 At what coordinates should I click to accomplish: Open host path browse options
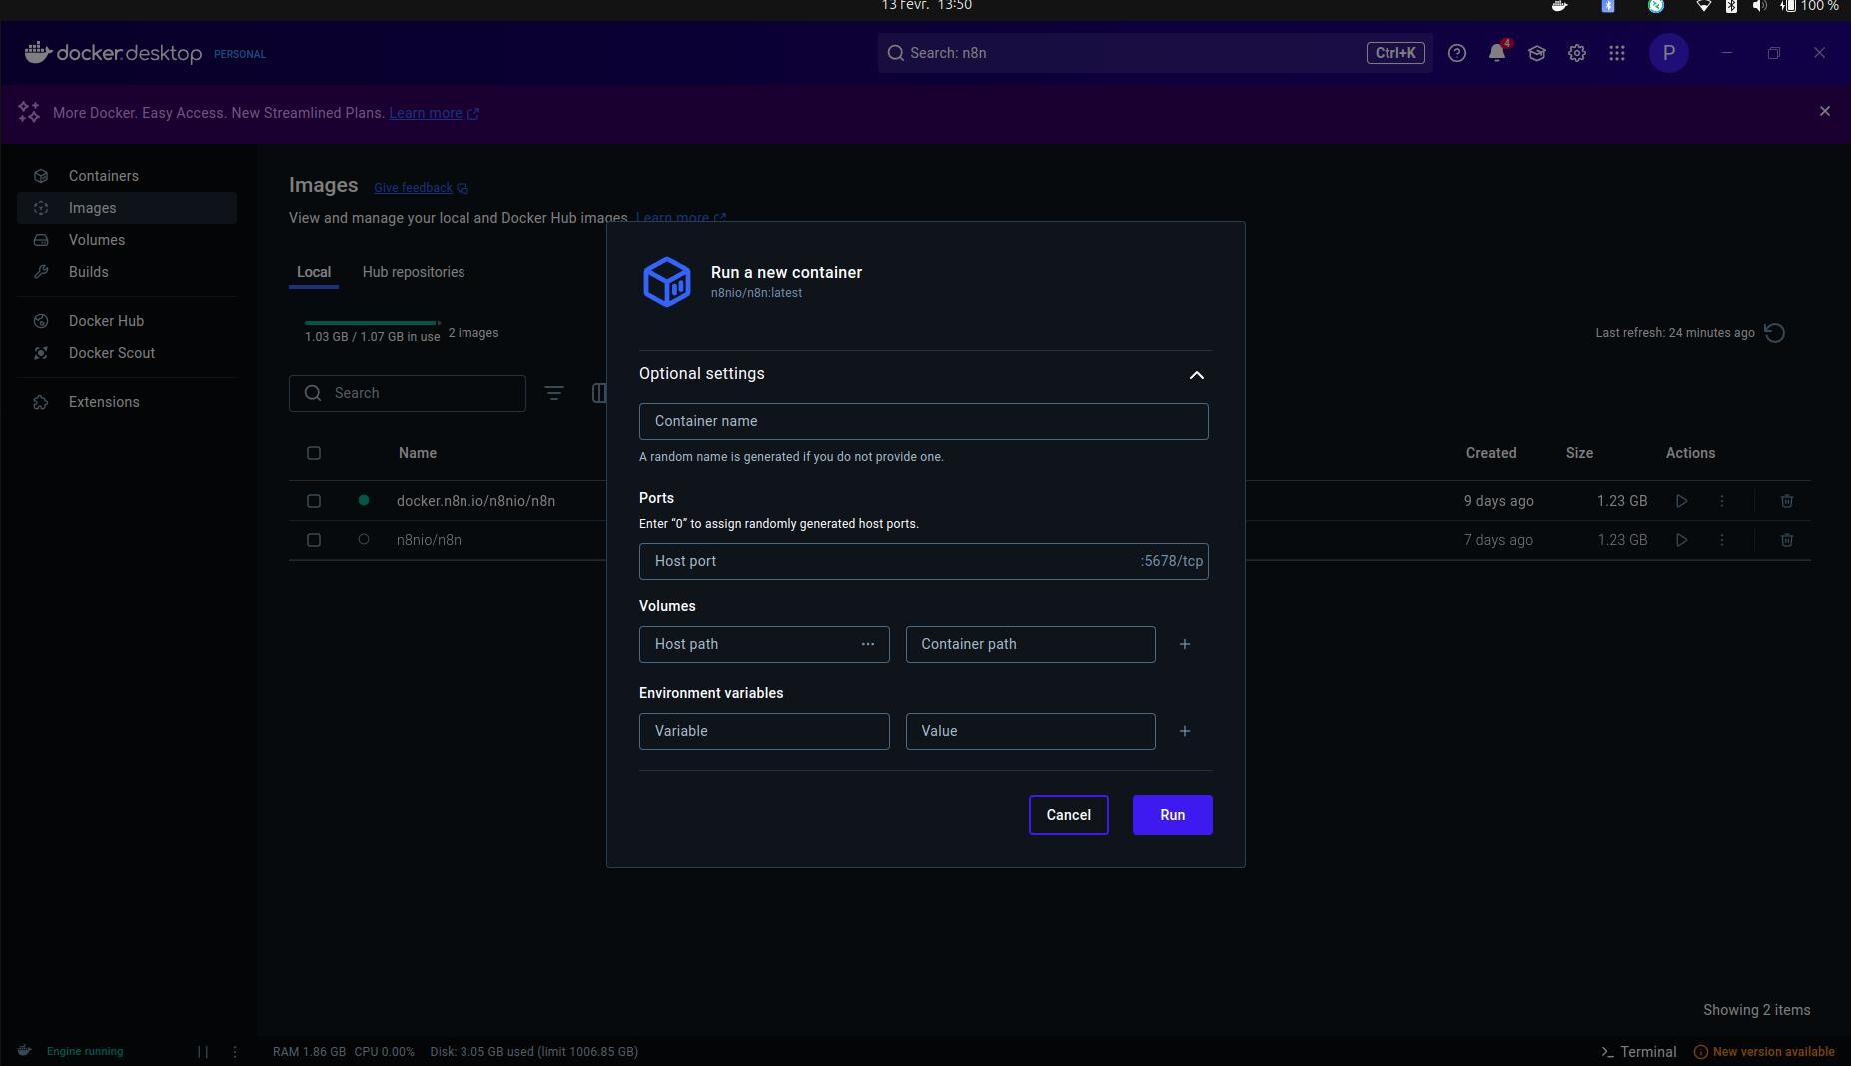[866, 644]
